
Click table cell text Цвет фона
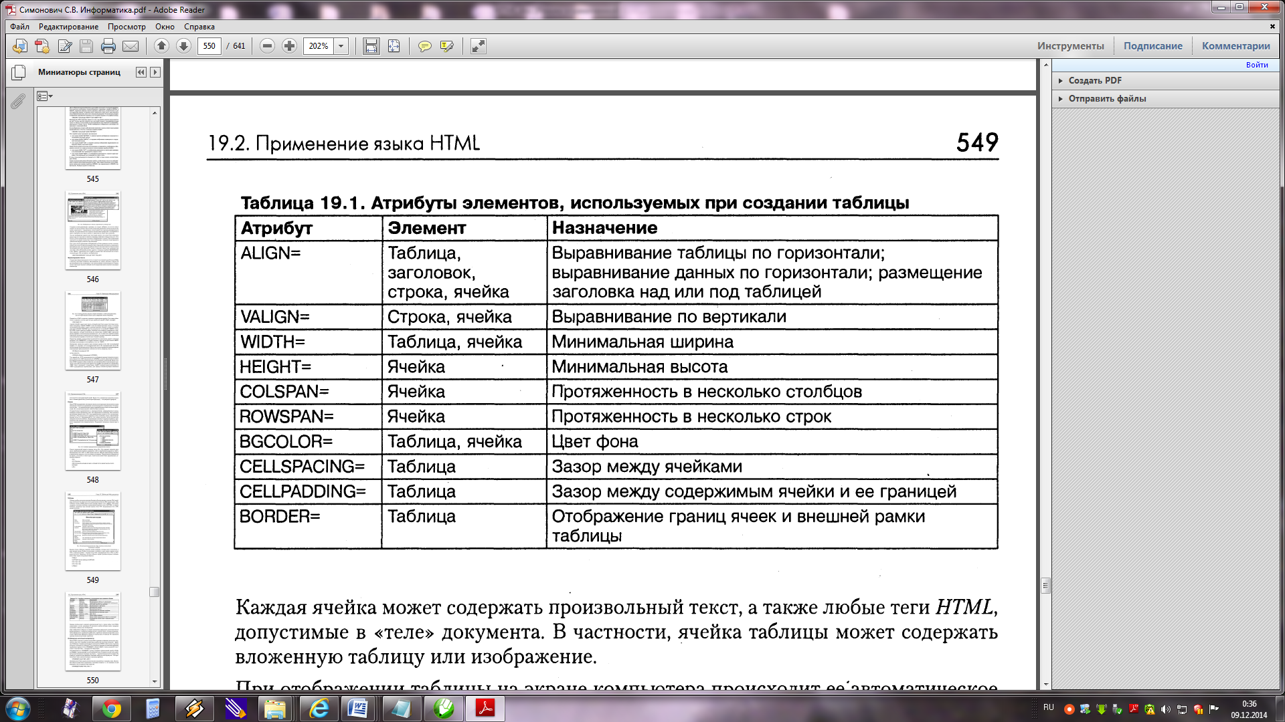[594, 441]
